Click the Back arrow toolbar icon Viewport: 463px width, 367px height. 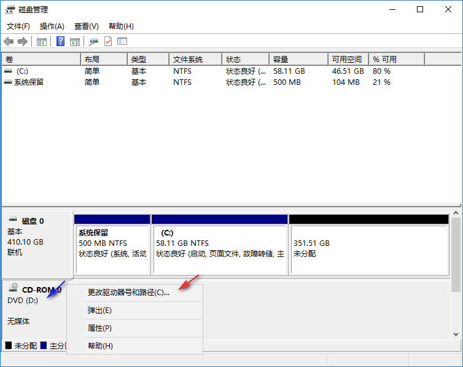[x=9, y=42]
